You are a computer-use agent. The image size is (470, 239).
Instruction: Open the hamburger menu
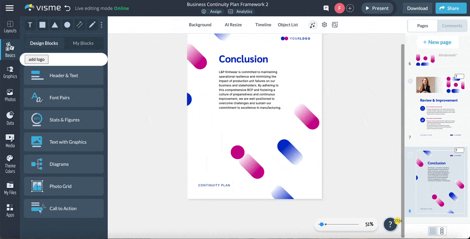(10, 8)
